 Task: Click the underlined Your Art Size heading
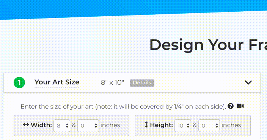coord(57,82)
